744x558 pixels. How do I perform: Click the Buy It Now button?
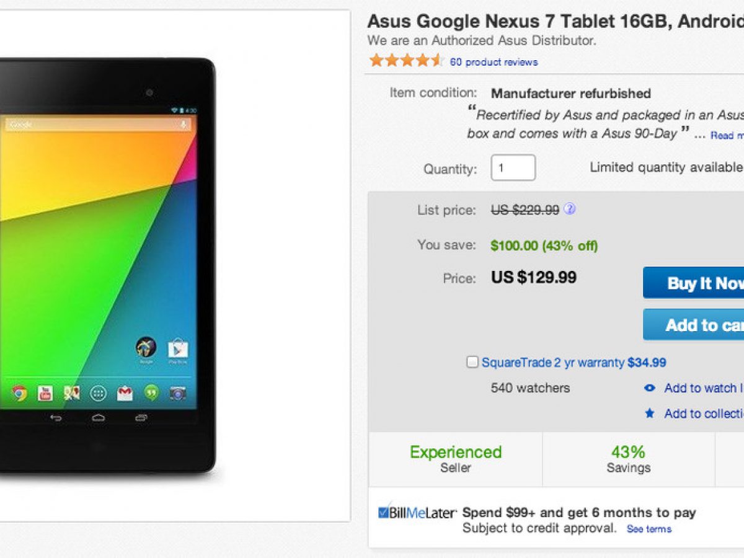point(694,283)
